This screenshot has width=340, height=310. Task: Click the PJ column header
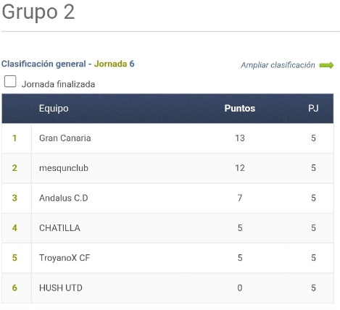coord(313,109)
